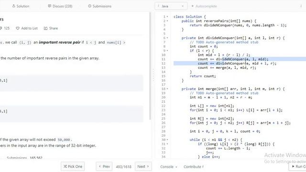Click the Pick One button
Screen dimensions: 306x172
(x=73, y=166)
